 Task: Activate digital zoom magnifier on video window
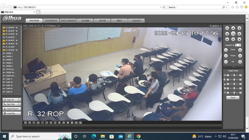tap(210, 26)
